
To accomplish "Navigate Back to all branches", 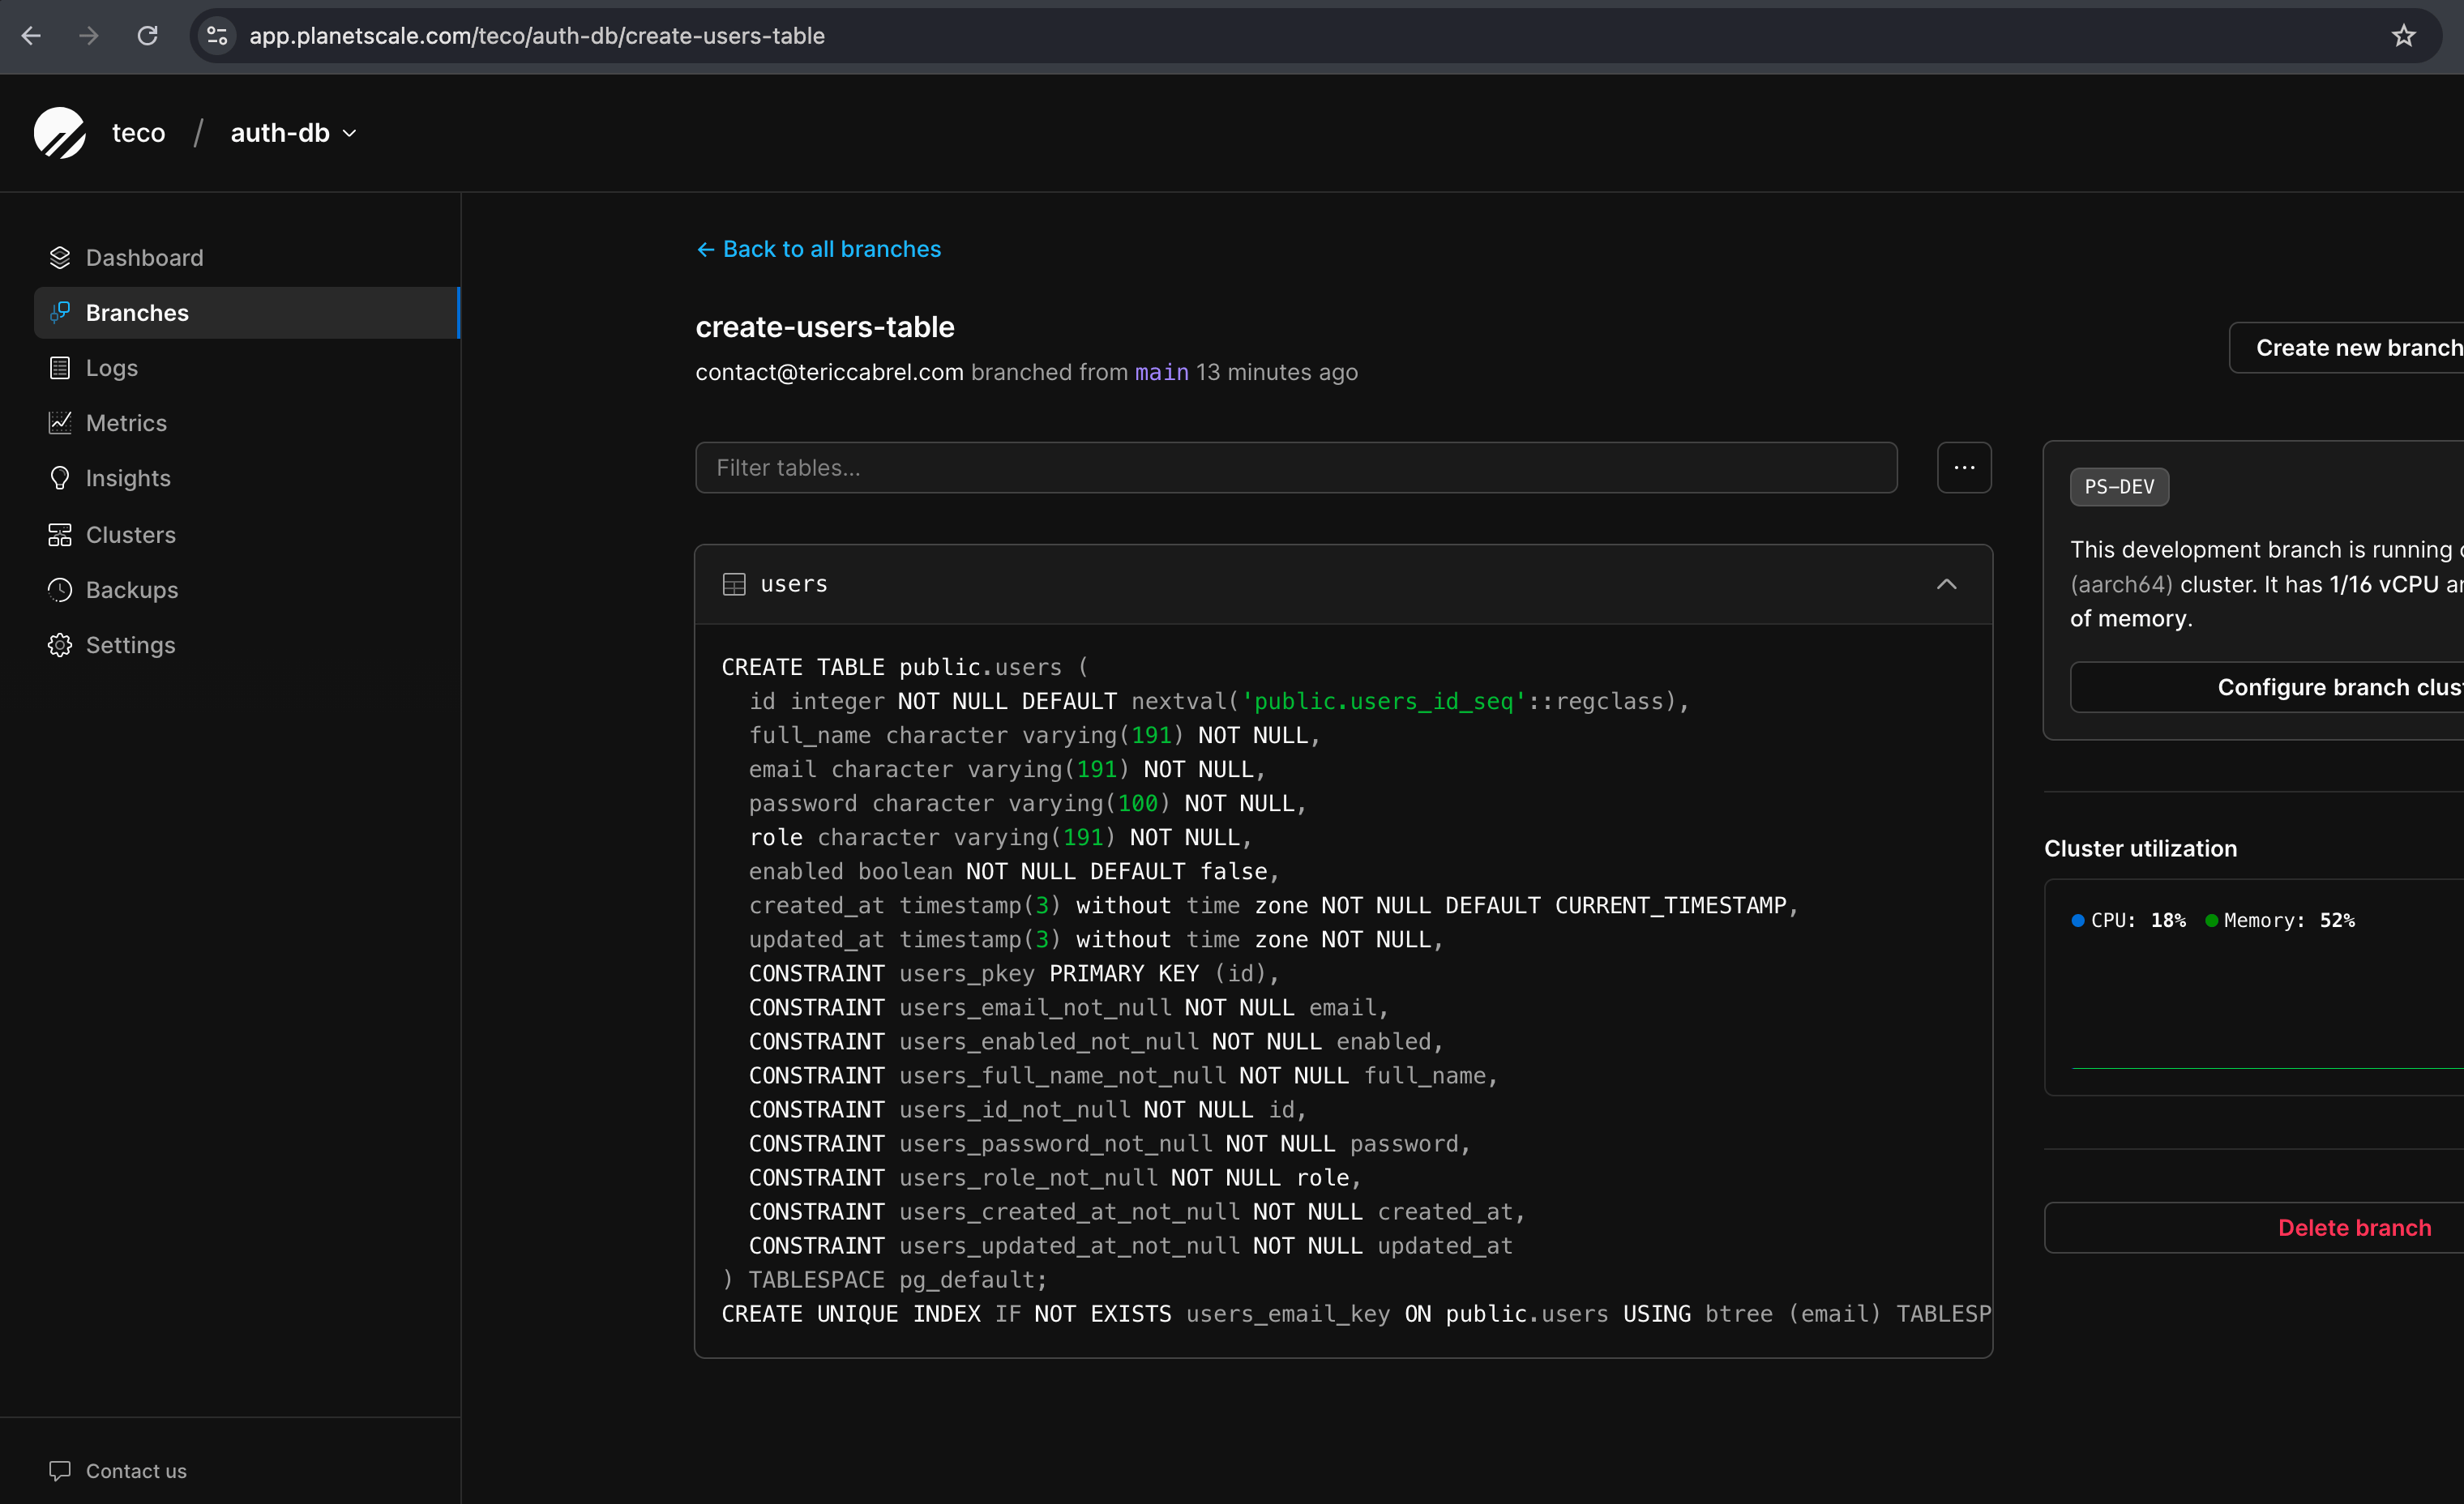I will point(818,249).
